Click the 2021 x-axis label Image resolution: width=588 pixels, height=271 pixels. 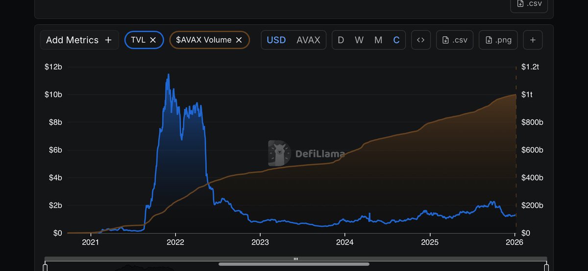tap(91, 242)
